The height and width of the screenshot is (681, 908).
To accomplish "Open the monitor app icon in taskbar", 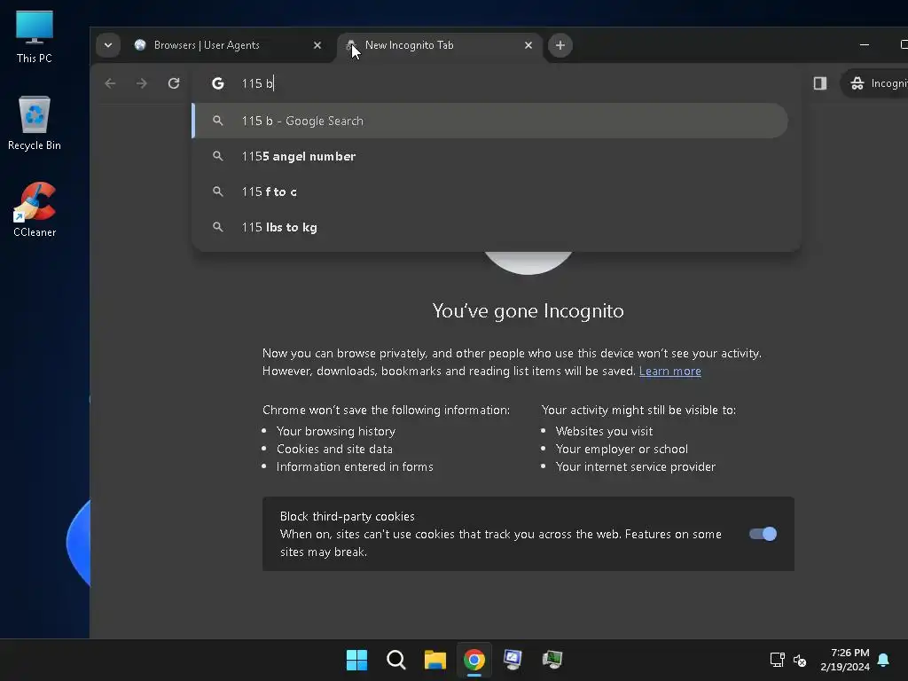I will pyautogui.click(x=513, y=660).
